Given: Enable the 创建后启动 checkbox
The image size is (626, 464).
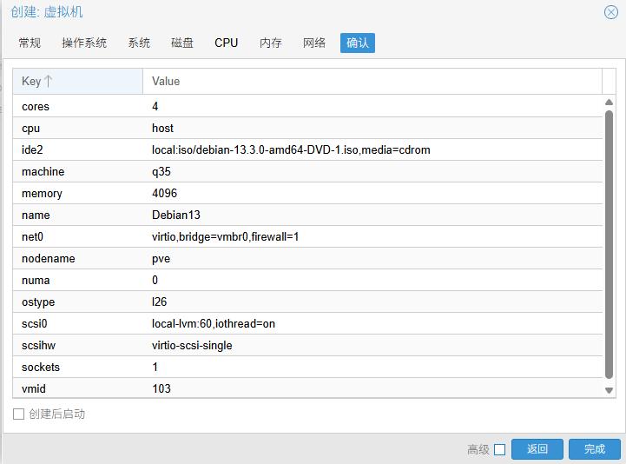Looking at the screenshot, I should click(x=18, y=414).
